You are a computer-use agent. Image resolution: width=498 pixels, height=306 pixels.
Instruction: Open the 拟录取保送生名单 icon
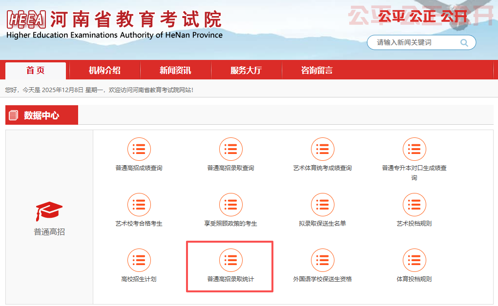(x=323, y=205)
